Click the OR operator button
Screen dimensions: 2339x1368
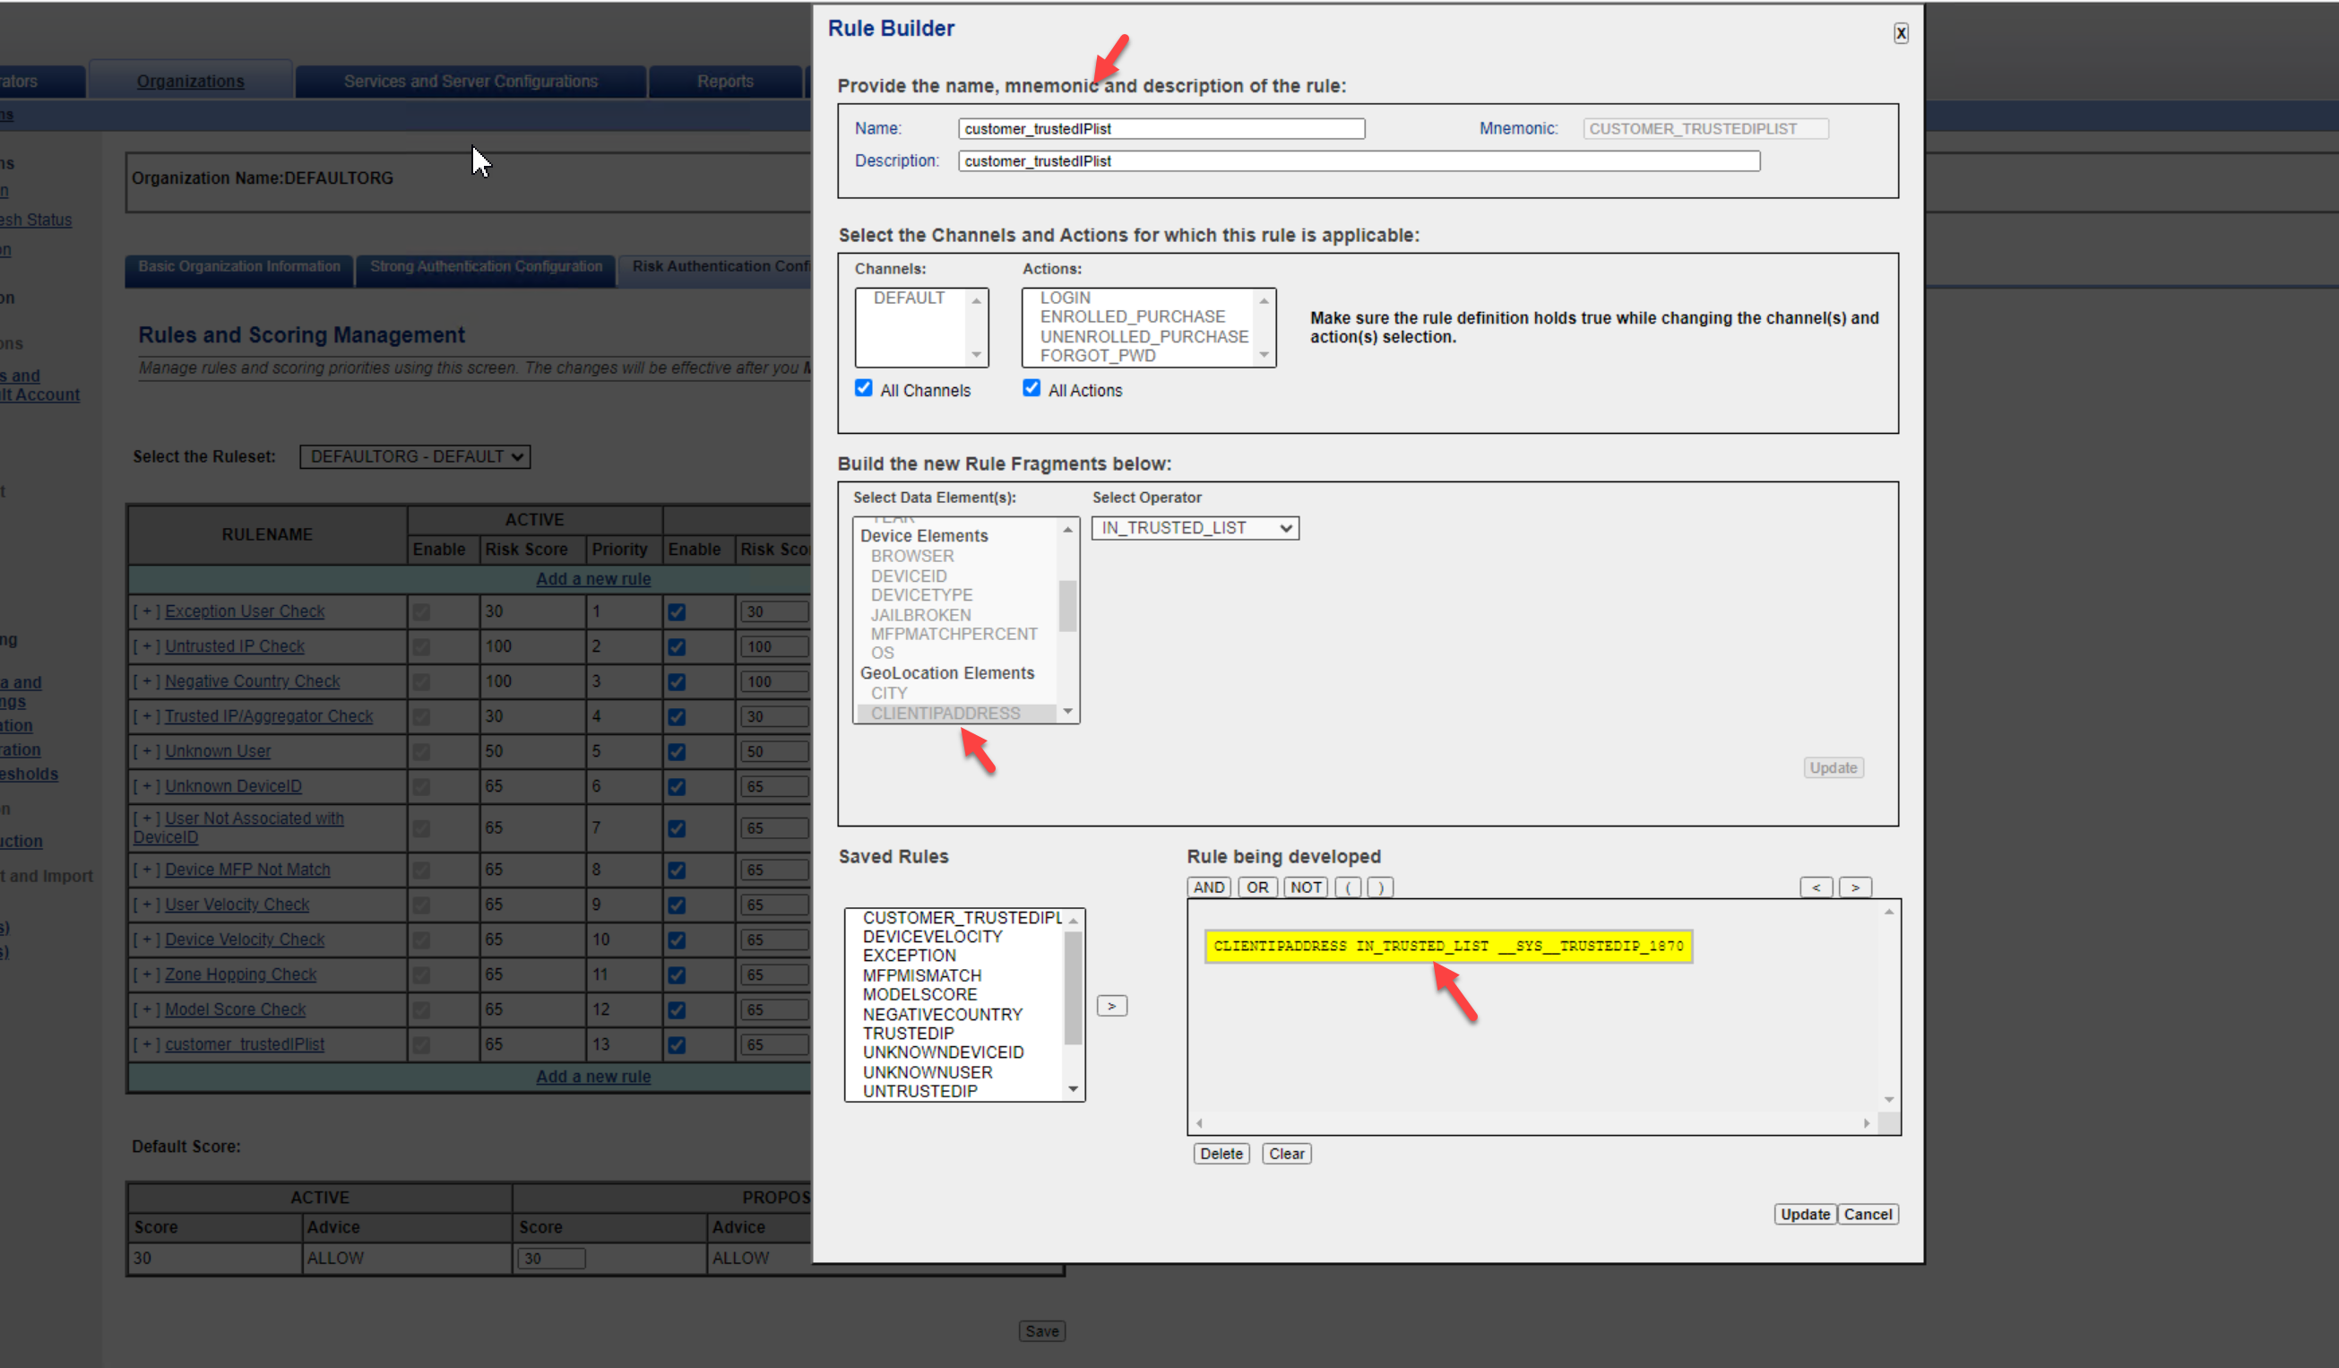coord(1256,887)
